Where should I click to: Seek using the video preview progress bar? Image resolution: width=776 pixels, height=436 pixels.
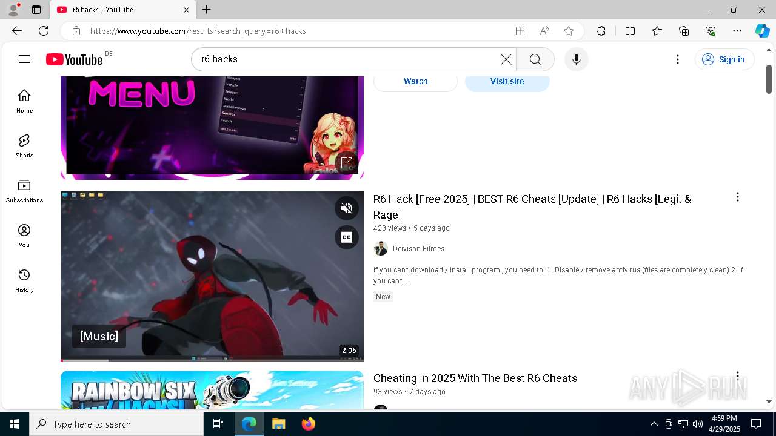[x=212, y=360]
